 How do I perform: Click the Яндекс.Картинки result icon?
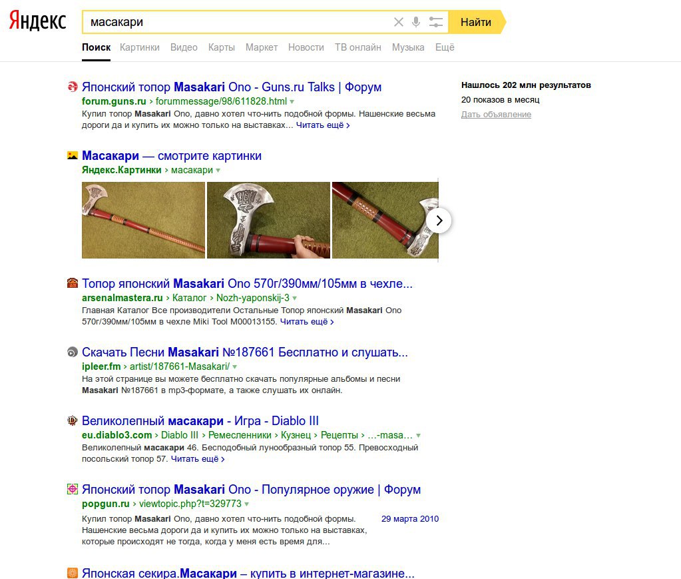tap(73, 156)
